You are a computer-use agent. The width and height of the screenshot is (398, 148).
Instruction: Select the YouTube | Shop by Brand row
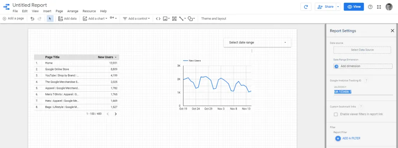click(77, 76)
